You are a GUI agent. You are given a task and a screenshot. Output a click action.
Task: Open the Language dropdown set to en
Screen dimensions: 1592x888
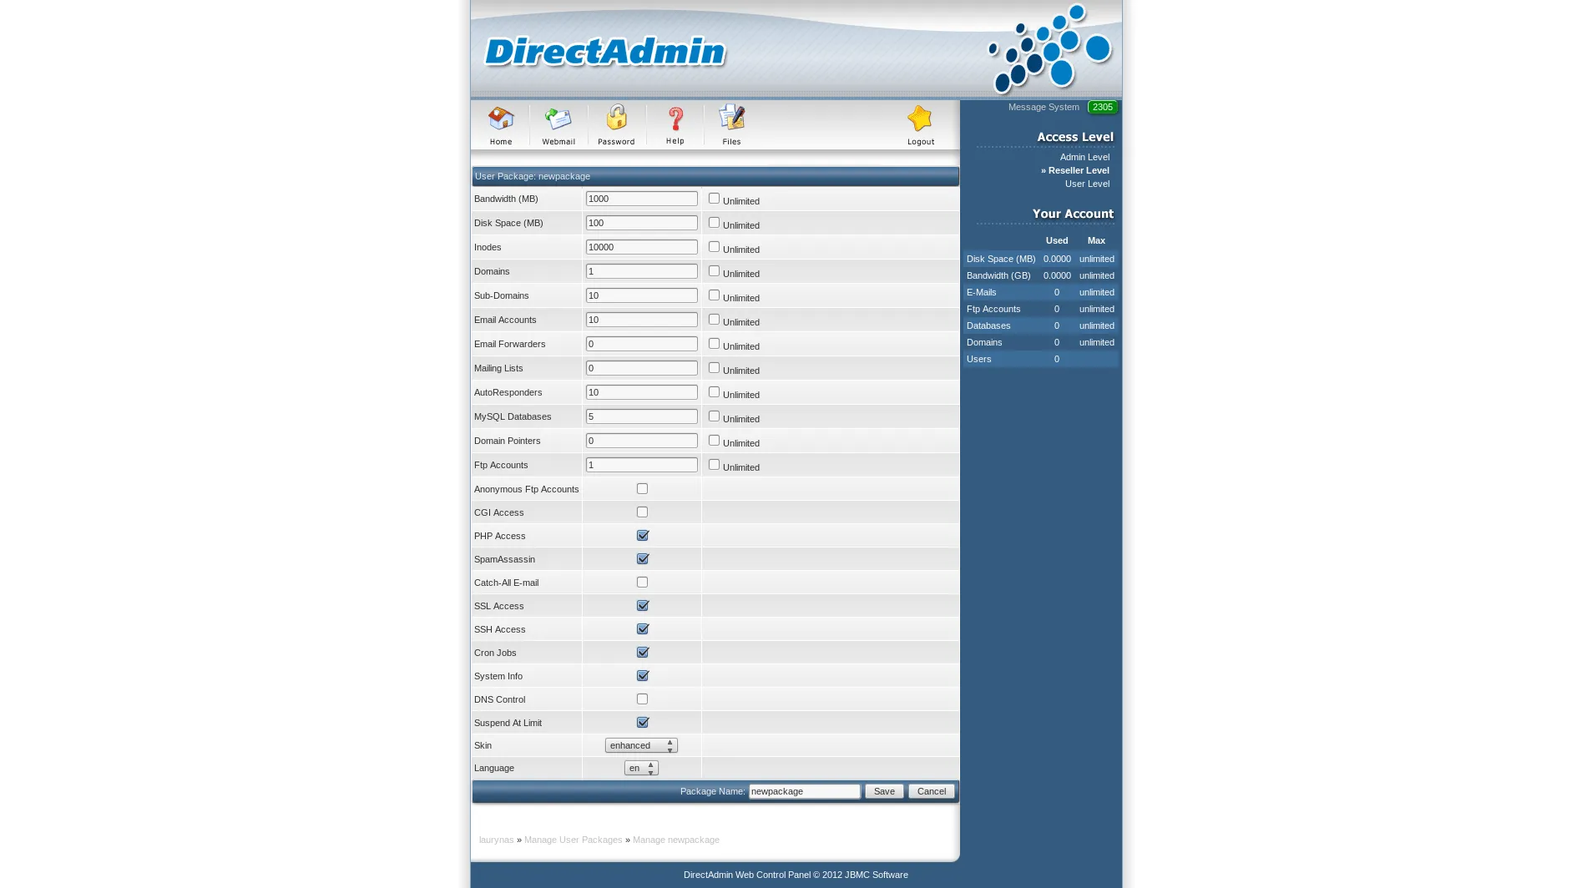coord(641,768)
